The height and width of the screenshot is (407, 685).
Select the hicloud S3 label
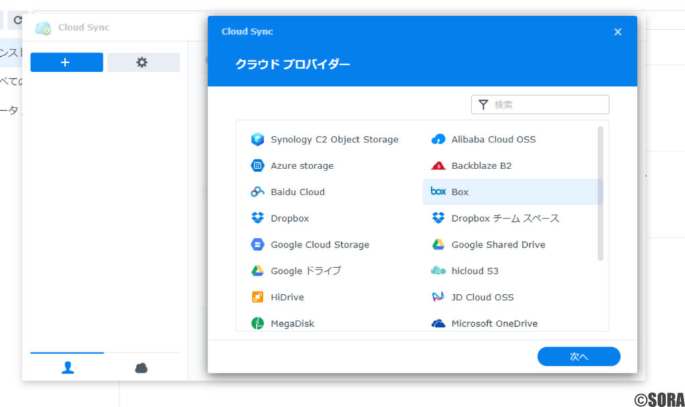point(475,271)
